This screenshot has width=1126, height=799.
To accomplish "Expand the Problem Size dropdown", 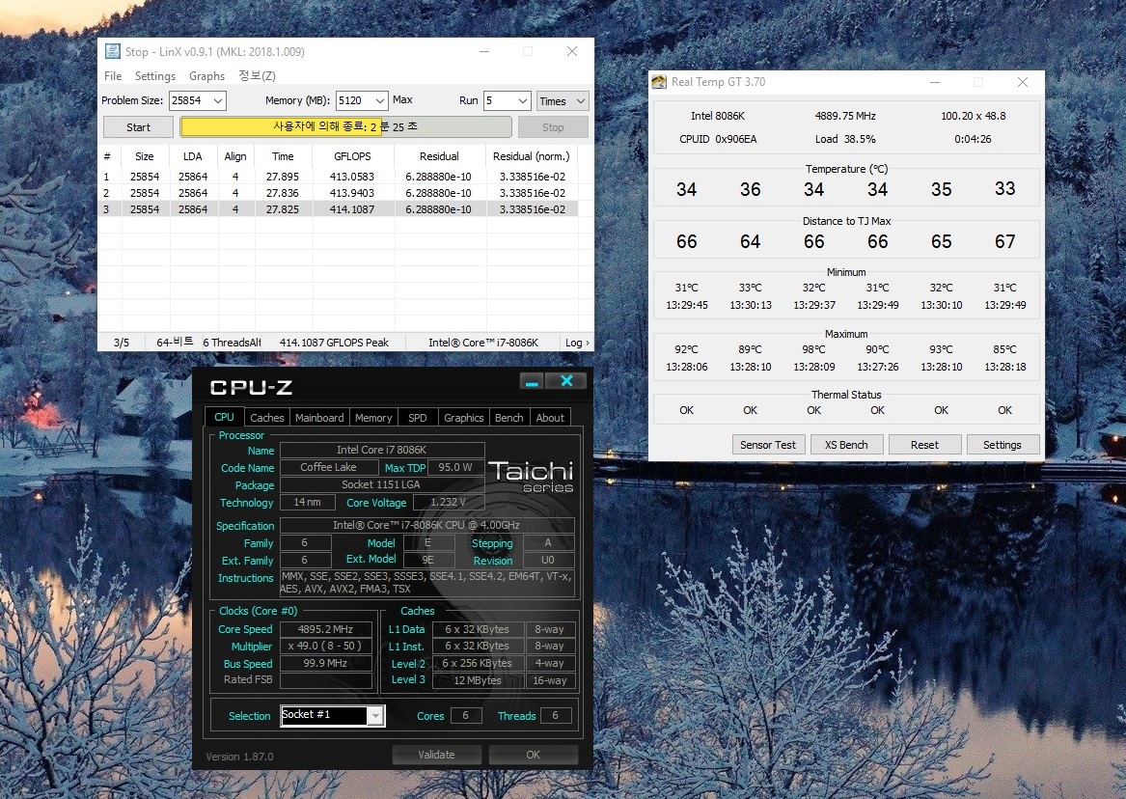I will click(x=218, y=101).
